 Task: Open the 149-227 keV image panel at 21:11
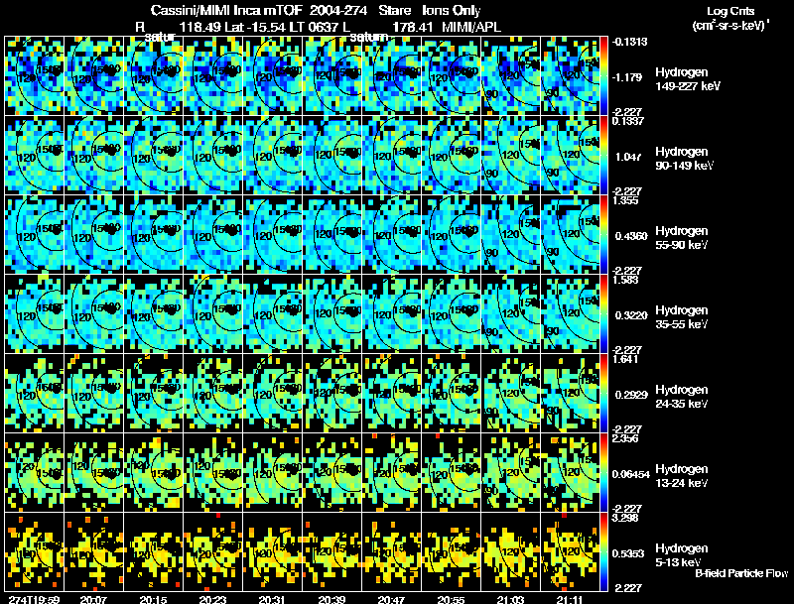point(570,76)
